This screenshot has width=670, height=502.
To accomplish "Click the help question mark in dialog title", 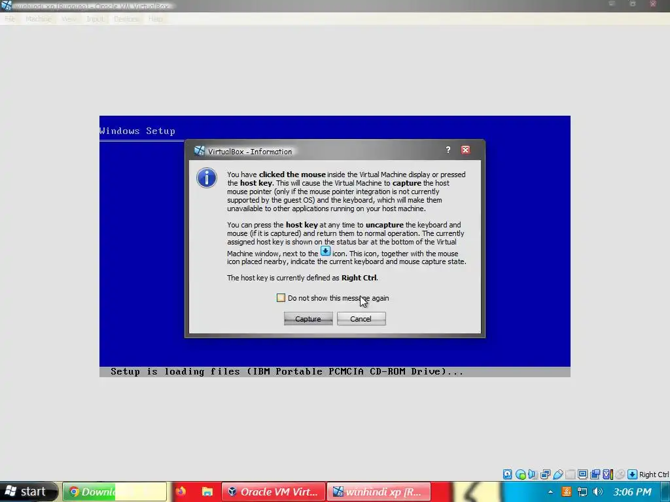I will (x=448, y=150).
